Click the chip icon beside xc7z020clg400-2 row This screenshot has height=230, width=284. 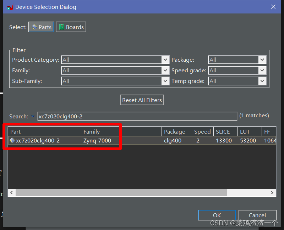pos(12,140)
